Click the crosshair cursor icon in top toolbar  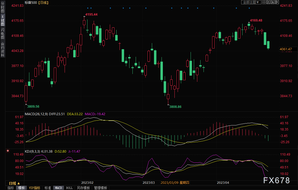tap(264, 2)
